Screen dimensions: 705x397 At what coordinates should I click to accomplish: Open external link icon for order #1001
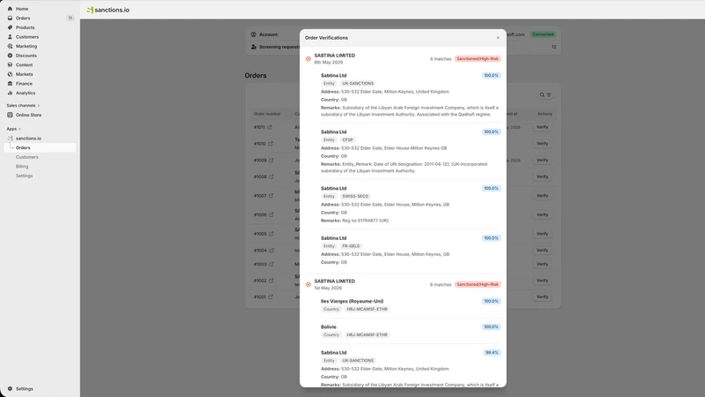coord(271,297)
